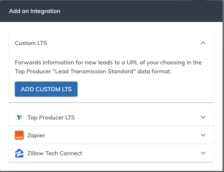Expand the Top Producer LTS chevron
Image resolution: width=224 pixels, height=172 pixels.
pyautogui.click(x=203, y=117)
